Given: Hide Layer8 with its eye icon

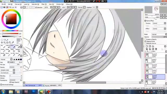Looking at the screenshot, I should point(147,65).
